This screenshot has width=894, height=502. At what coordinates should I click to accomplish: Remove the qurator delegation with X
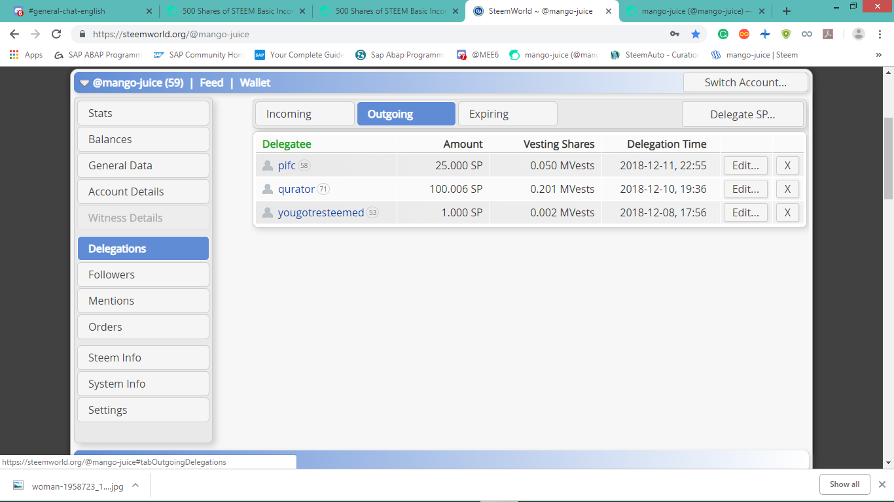coord(787,189)
